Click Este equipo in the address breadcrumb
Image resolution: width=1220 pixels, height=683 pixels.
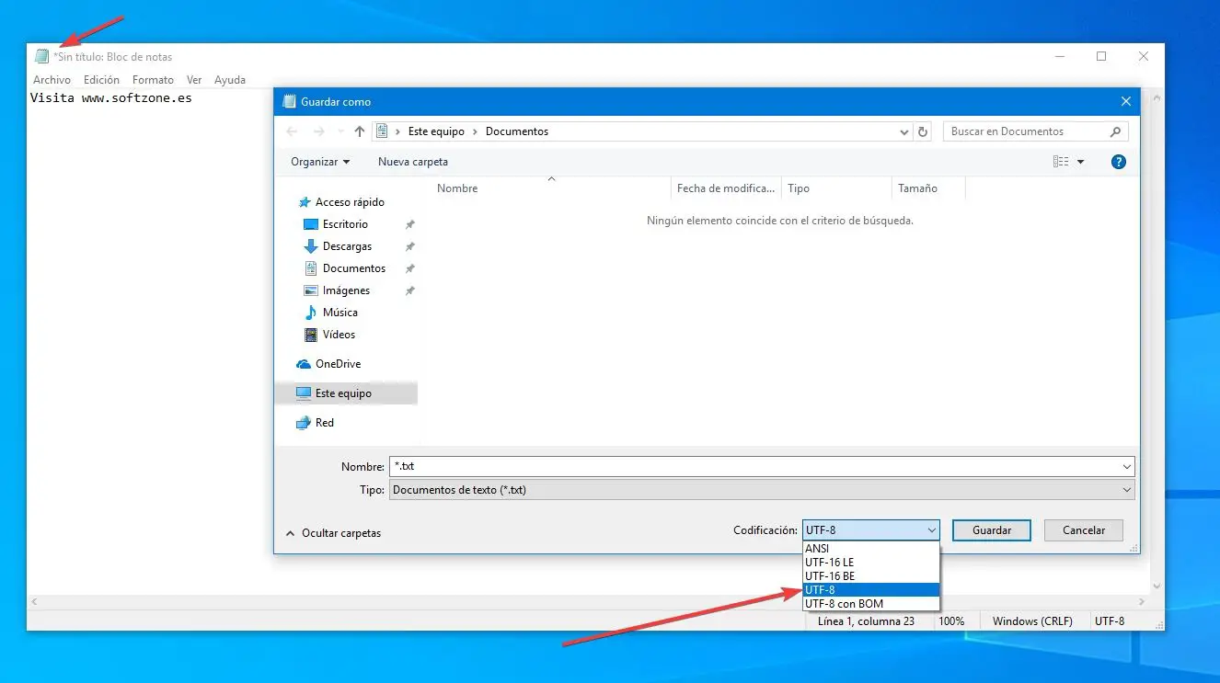(436, 131)
